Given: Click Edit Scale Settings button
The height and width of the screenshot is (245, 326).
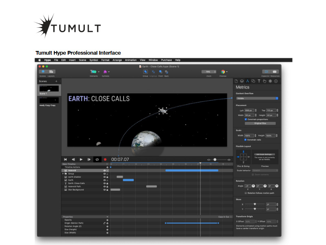Looking at the screenshot, I should click(x=264, y=155).
